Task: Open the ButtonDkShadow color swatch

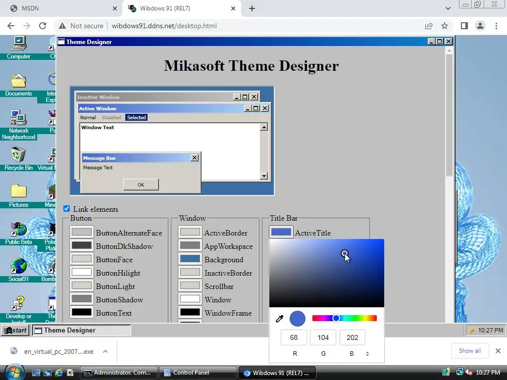Action: click(x=82, y=245)
